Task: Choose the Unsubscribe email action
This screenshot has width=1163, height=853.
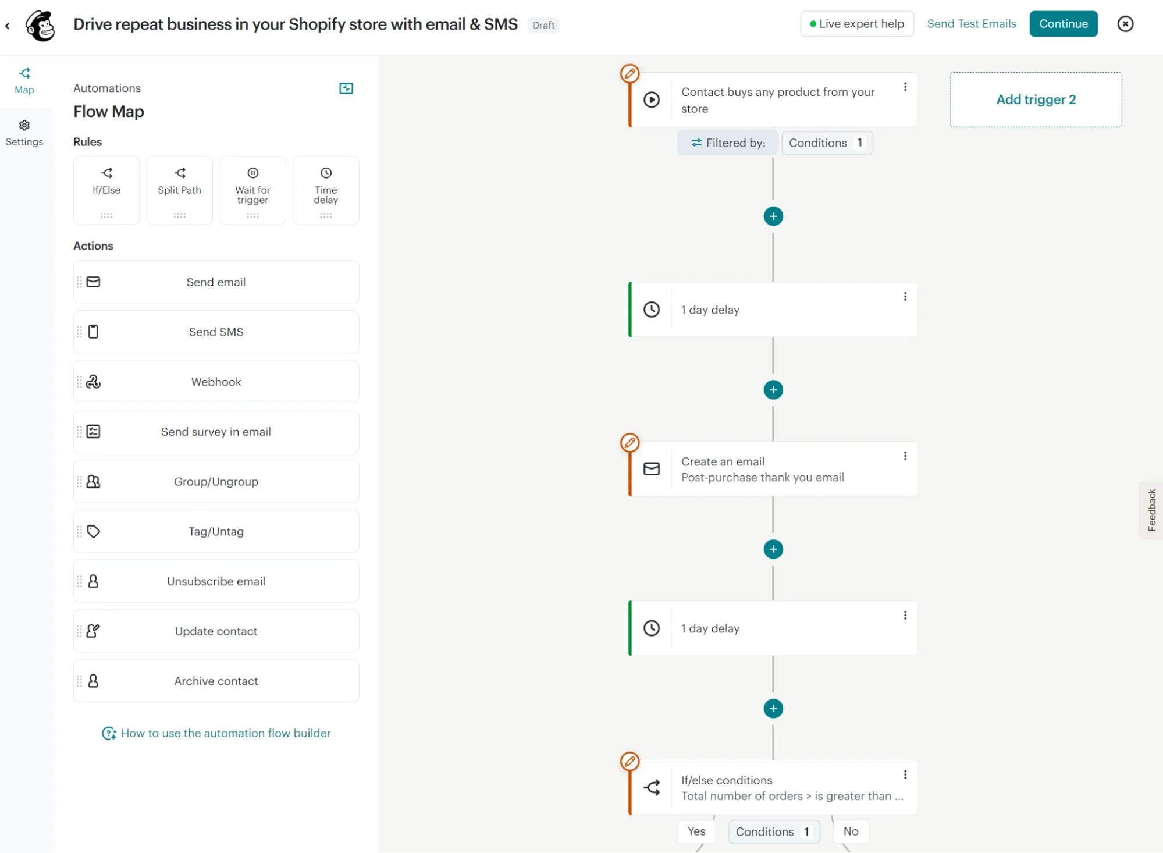Action: 216,581
